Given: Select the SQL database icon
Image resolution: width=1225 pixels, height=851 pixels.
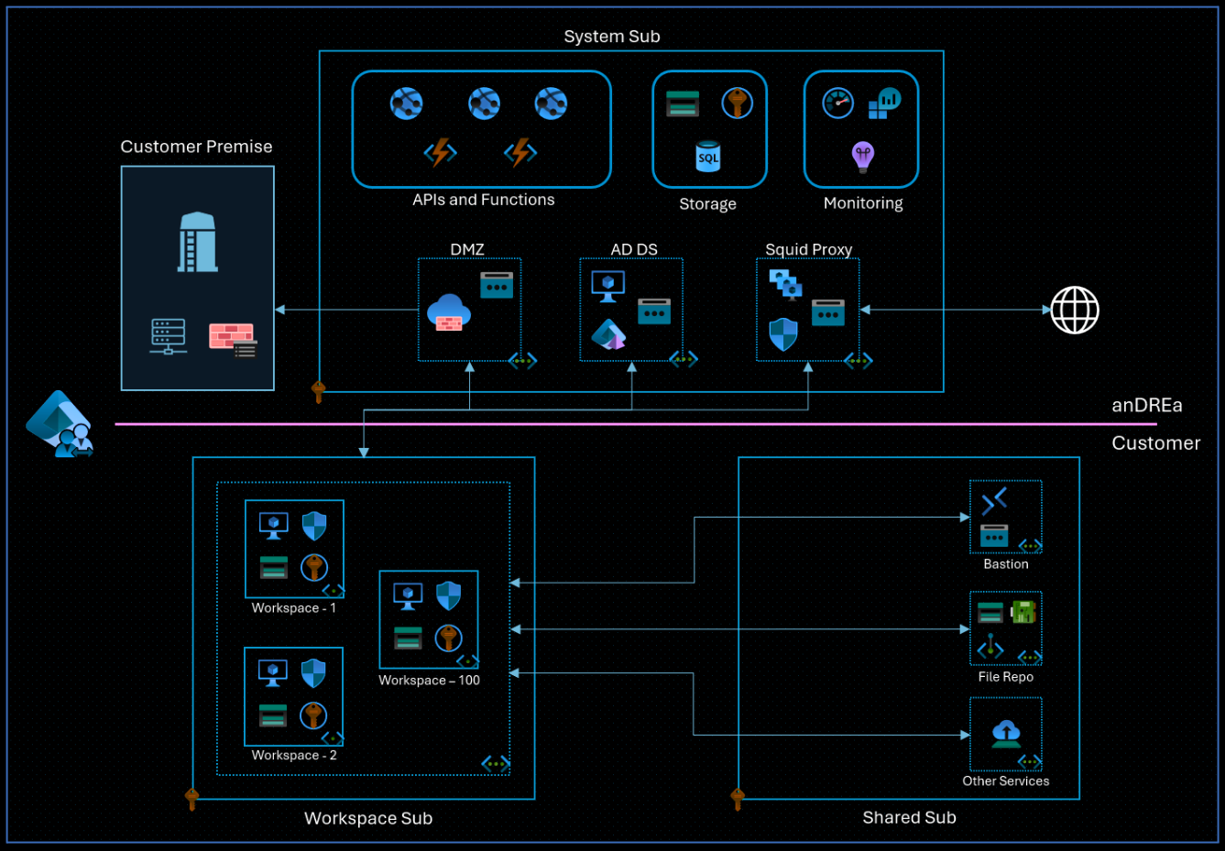Looking at the screenshot, I should coord(708,157).
